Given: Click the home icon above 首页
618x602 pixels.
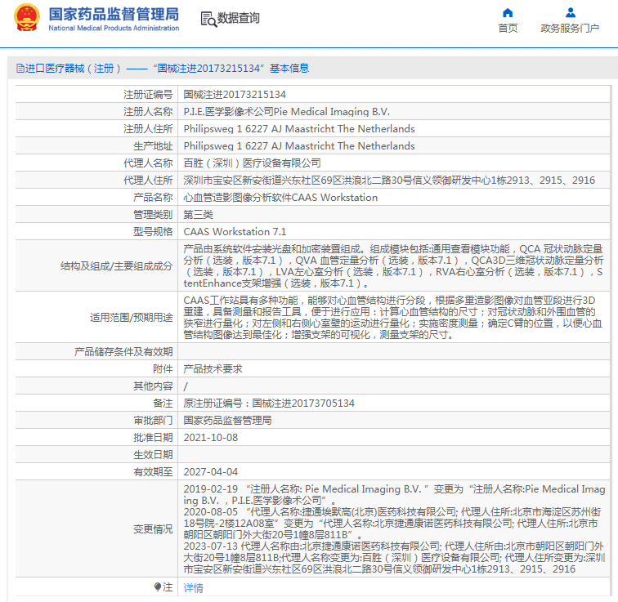Looking at the screenshot, I should pos(508,13).
